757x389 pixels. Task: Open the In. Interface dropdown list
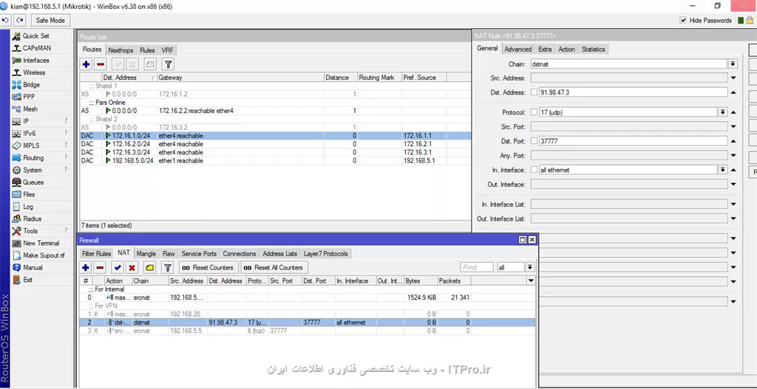pos(723,170)
